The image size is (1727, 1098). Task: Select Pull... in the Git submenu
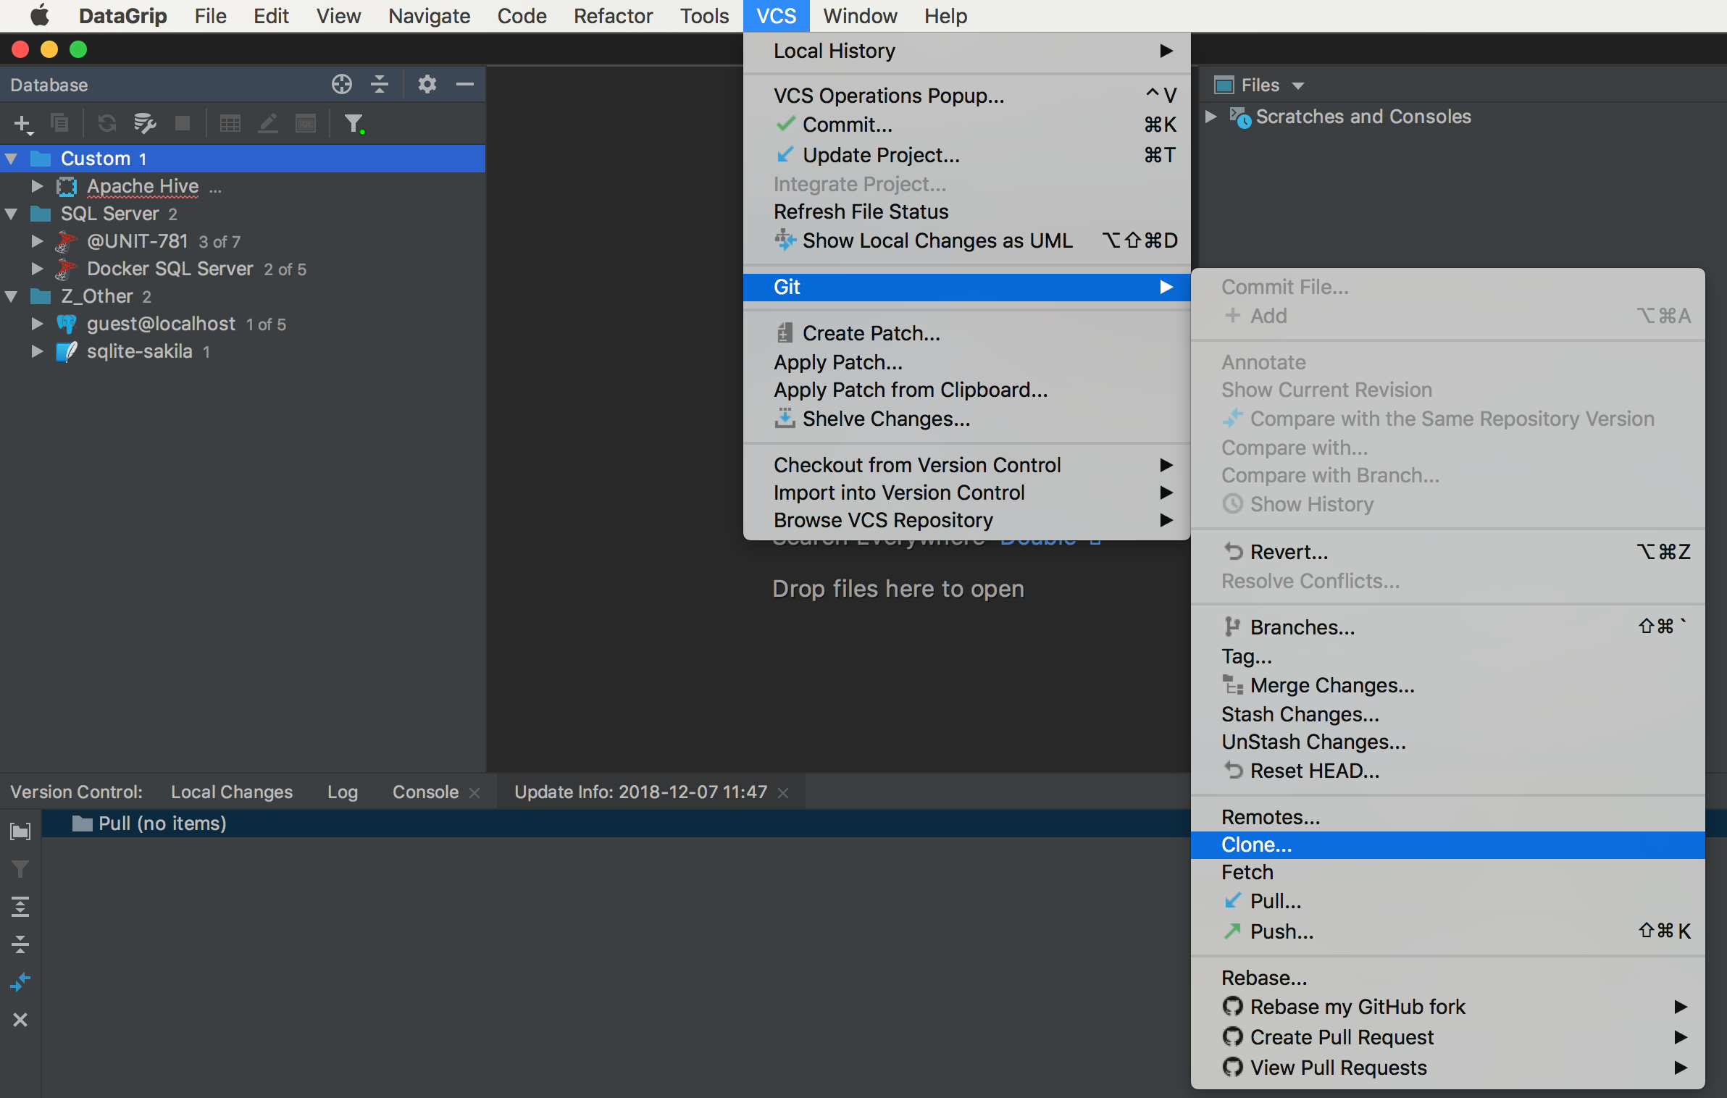tap(1447, 901)
